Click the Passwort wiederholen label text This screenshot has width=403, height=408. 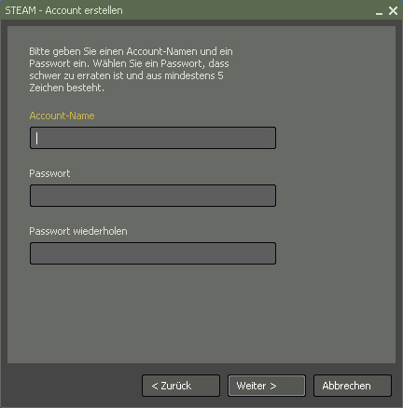coord(78,231)
